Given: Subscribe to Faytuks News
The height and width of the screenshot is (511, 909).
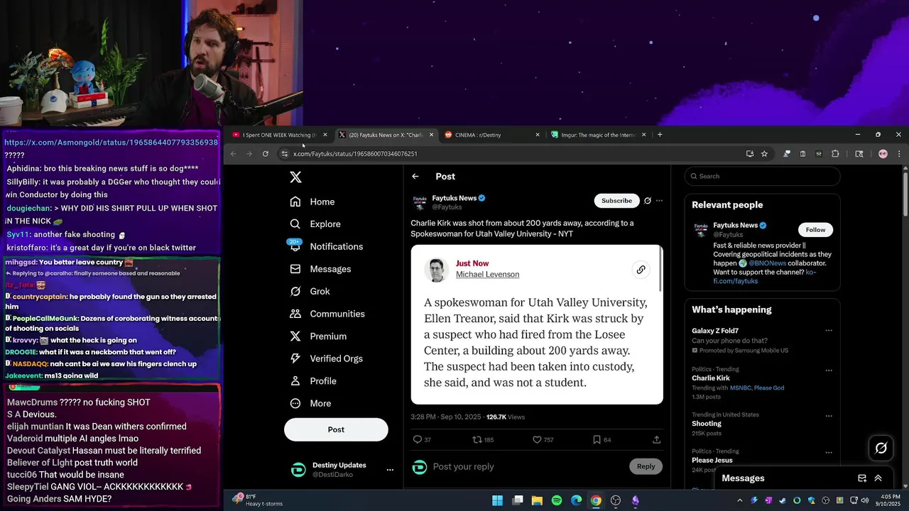Looking at the screenshot, I should pos(616,201).
